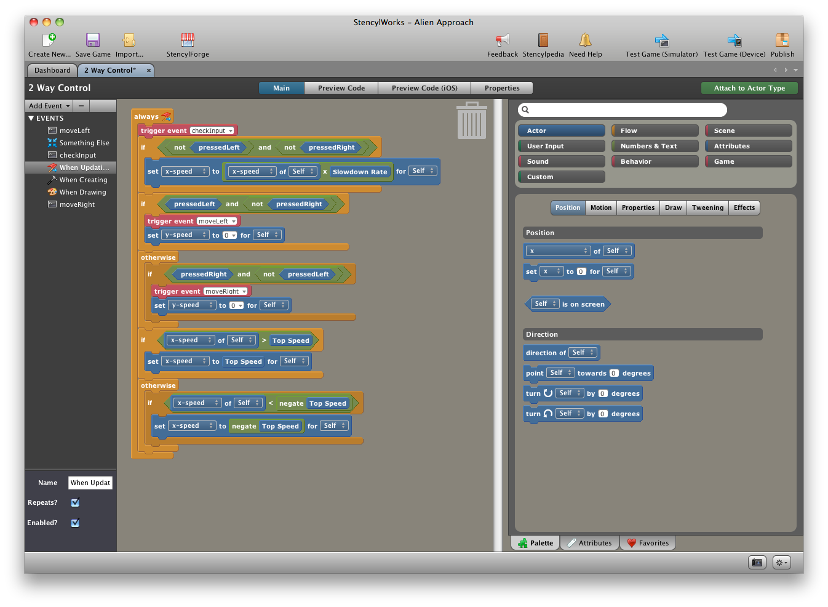The image size is (828, 607).
Task: Select the Something Else event
Action: point(84,143)
